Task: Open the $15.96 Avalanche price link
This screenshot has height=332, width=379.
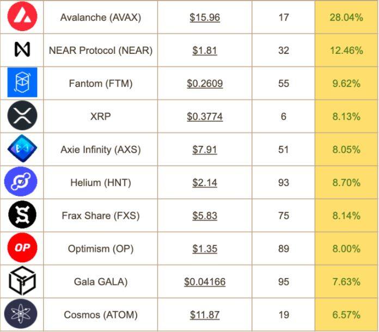Action: [x=205, y=17]
